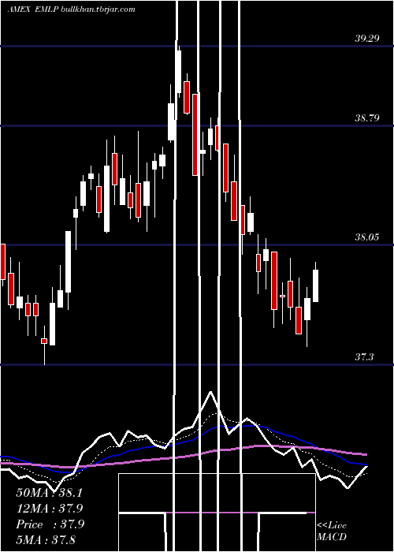Click the bullkhan.tbrjar.com source text
This screenshot has height=552, width=394.
pos(98,9)
